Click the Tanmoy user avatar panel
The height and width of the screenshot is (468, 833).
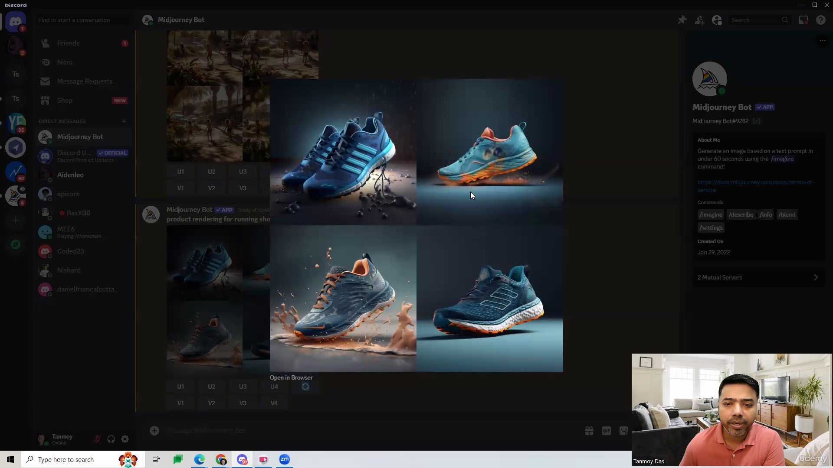coord(61,439)
